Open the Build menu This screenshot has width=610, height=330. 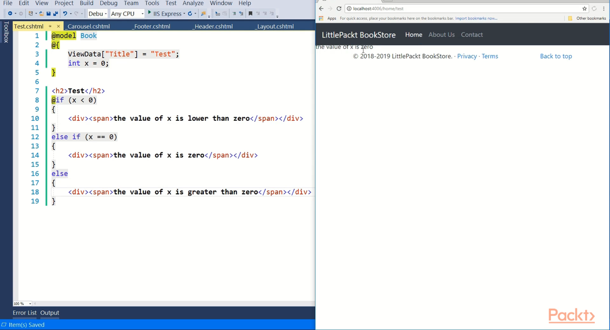click(x=86, y=3)
